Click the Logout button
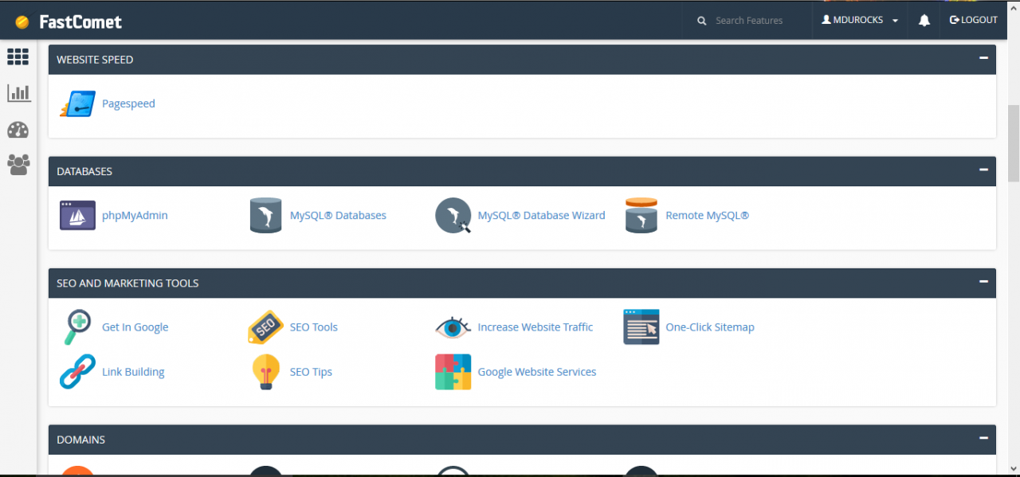 coord(973,21)
